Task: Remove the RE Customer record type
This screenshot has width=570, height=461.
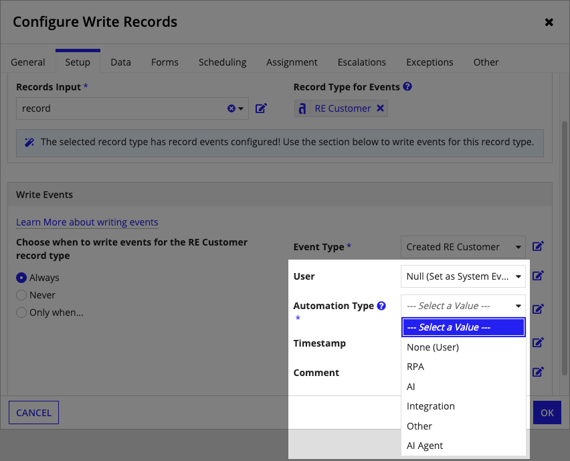Action: pyautogui.click(x=380, y=108)
